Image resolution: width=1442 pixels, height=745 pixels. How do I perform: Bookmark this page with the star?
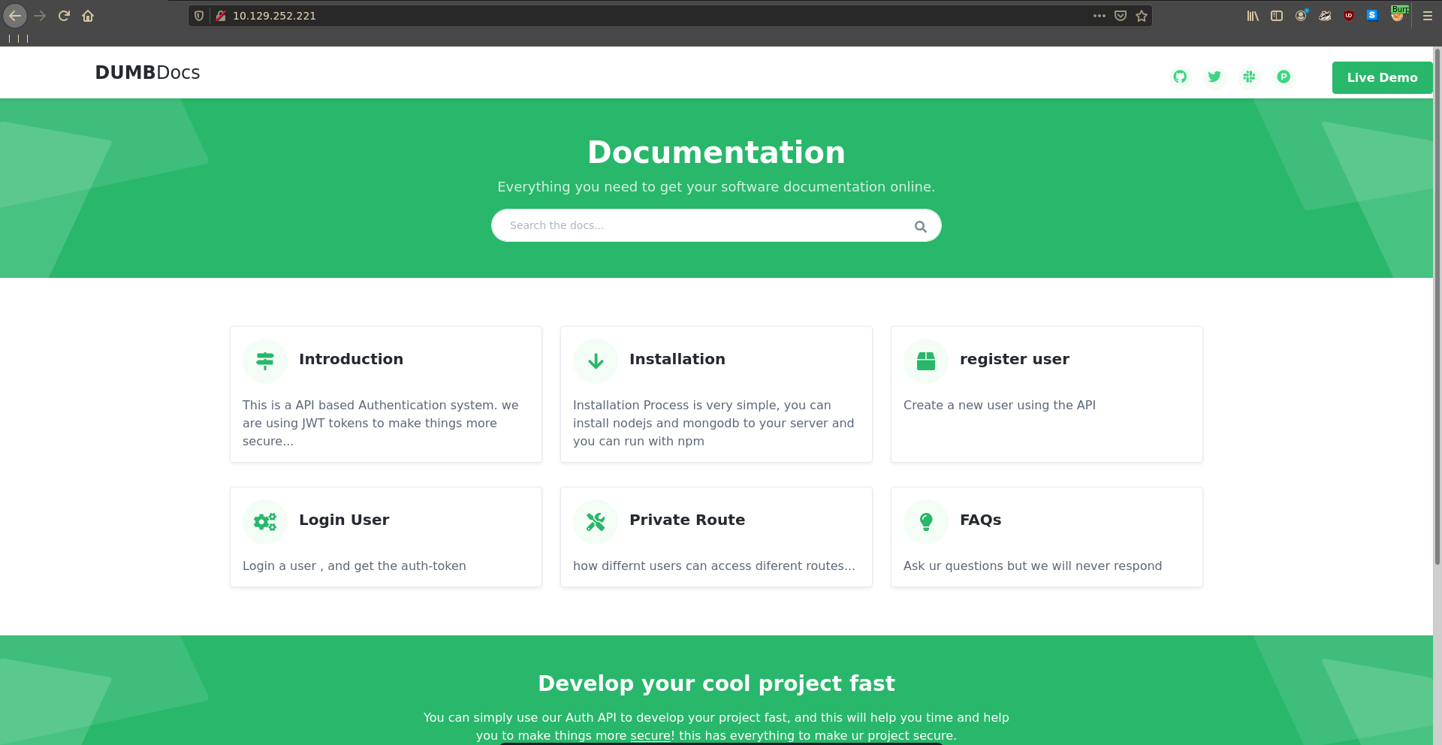click(x=1142, y=16)
